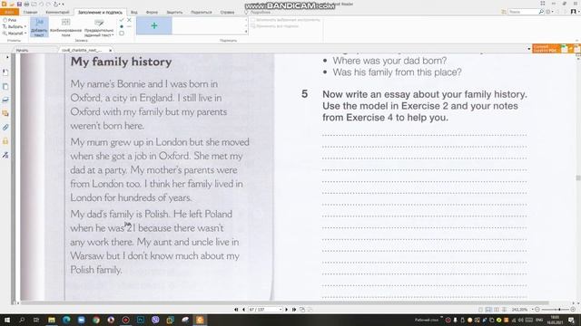Screen dimensions: 581x326
Task: Open the Predefined Text (Предварительно заданный текст) dropdown
Action: [x=99, y=28]
